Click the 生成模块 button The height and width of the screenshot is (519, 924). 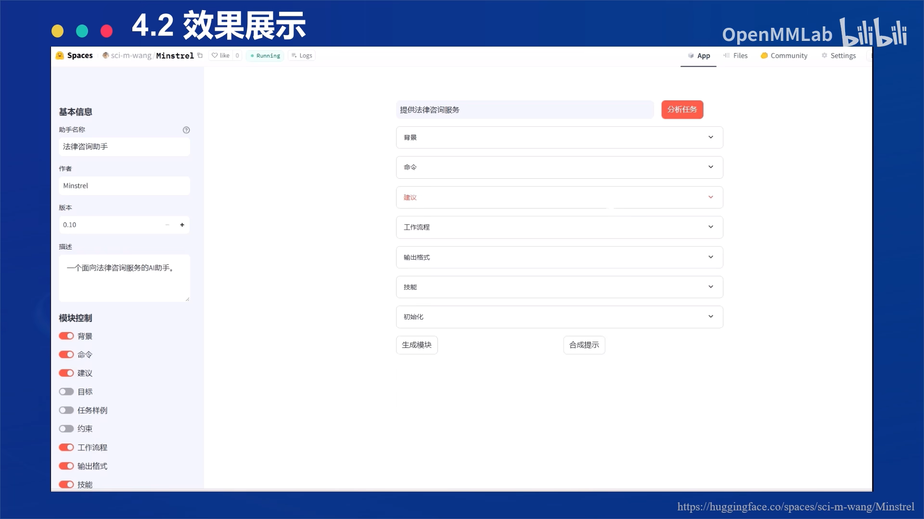pyautogui.click(x=417, y=345)
